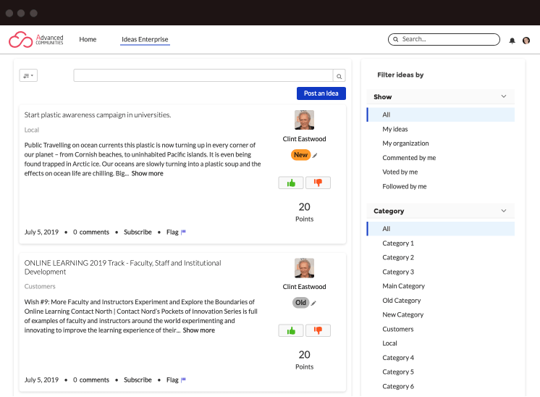The image size is (540, 397).
Task: Select All under Show filter
Action: pyautogui.click(x=441, y=114)
